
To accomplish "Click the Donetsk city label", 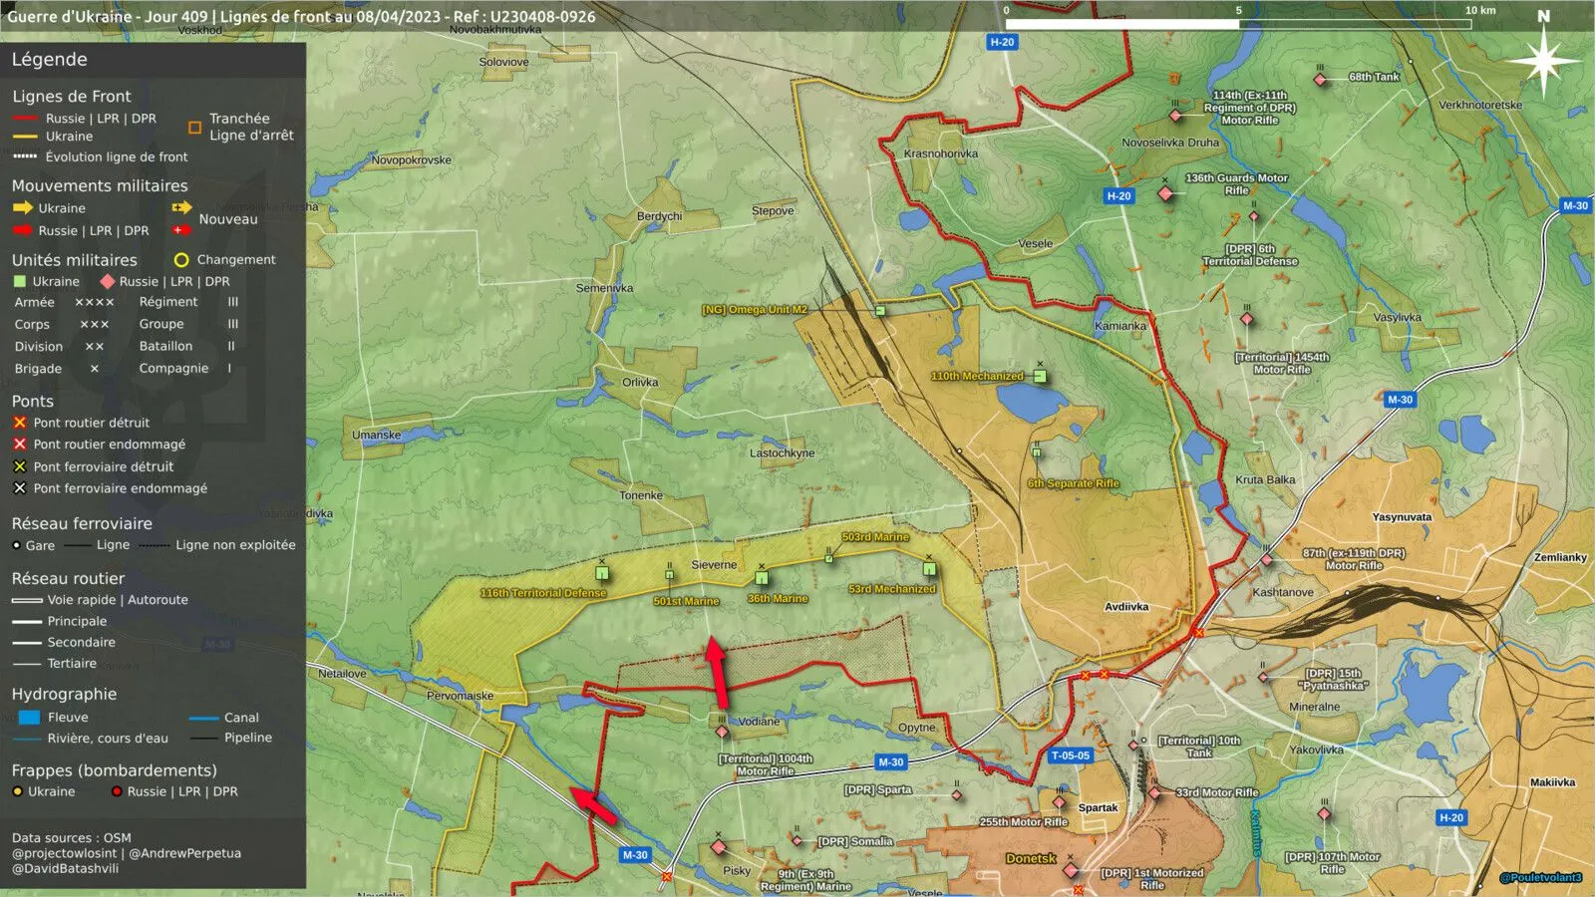I will point(1031,858).
